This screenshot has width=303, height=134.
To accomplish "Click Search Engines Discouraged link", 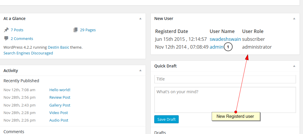I will point(28,53).
